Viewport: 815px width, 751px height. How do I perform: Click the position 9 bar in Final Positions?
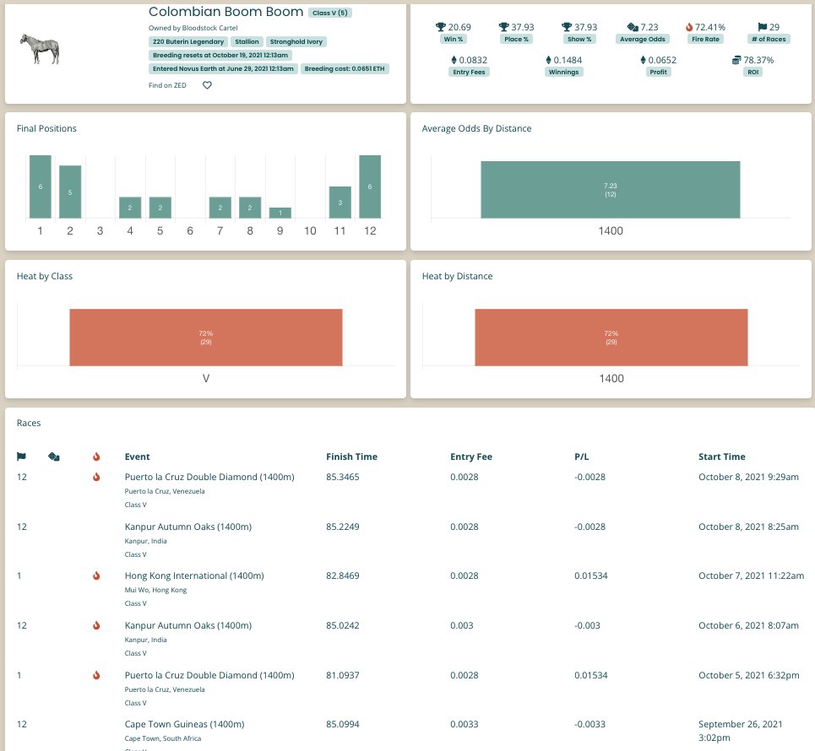[280, 213]
